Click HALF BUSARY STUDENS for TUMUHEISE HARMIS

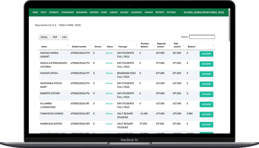click(x=125, y=115)
